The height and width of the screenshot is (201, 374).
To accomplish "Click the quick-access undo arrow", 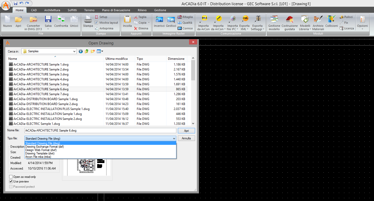I will [x=21, y=3].
